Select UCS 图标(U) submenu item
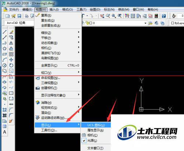This screenshot has width=184, height=151. point(96,125)
